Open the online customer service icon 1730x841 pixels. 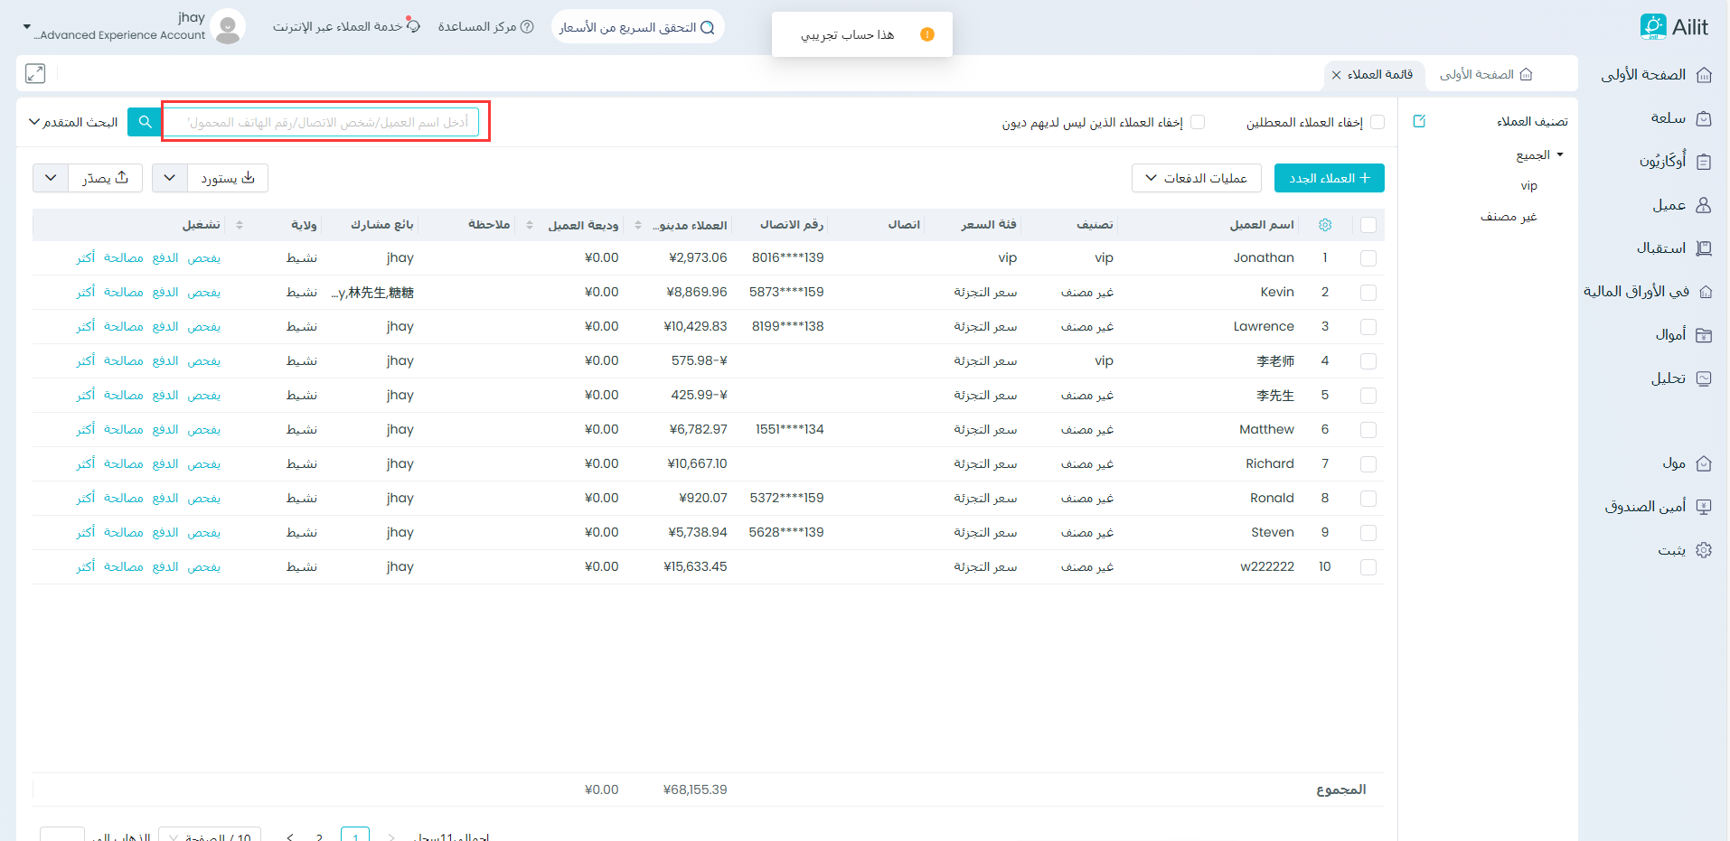click(x=413, y=26)
